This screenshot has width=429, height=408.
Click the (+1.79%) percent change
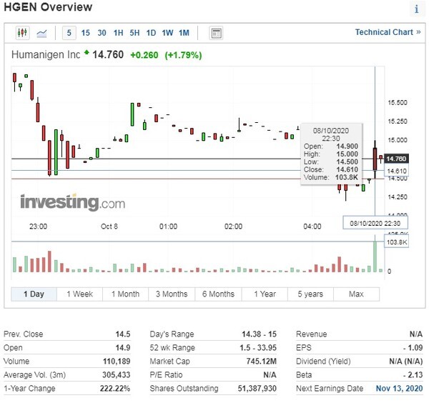(183, 55)
